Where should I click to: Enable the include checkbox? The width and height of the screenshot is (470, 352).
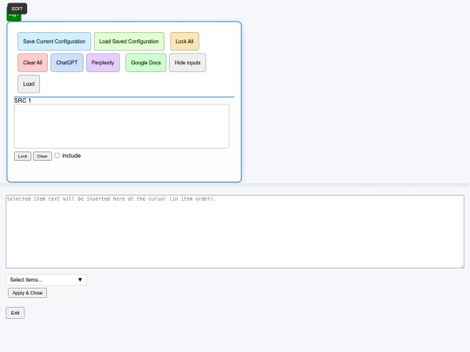[x=57, y=156]
